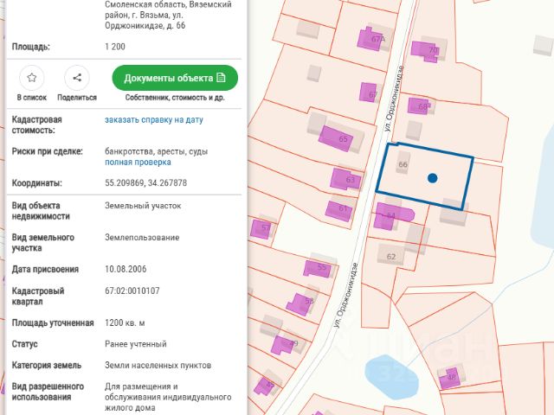
Task: Select house 55 on the map
Action: (318, 269)
